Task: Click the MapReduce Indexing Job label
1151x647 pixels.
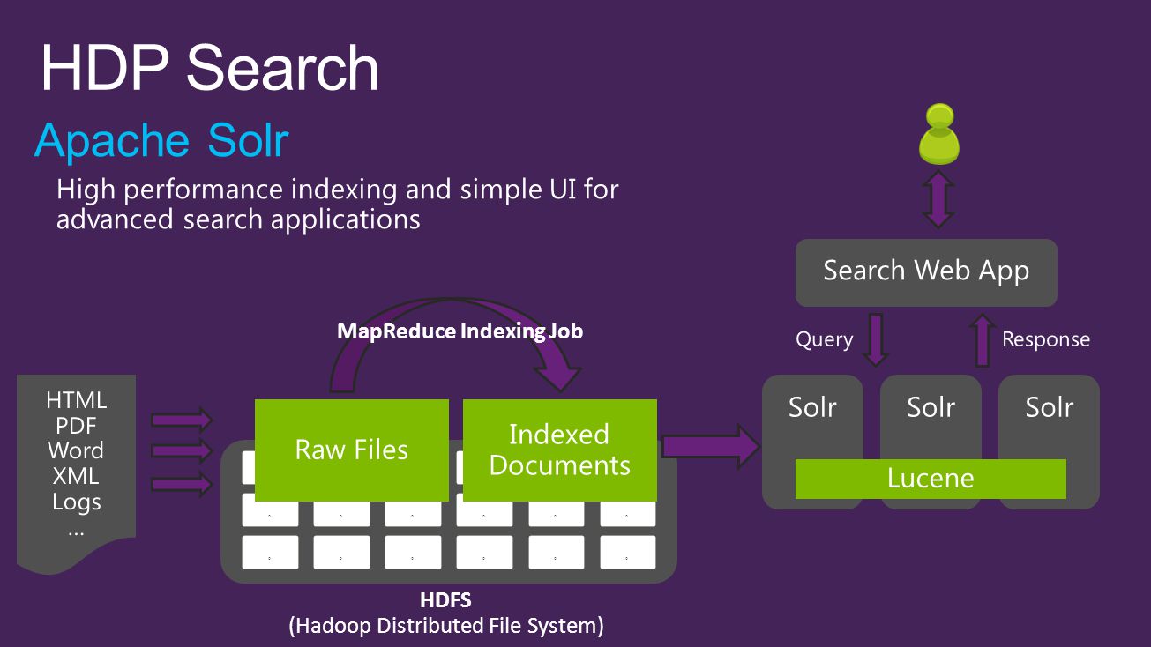Action: (460, 331)
